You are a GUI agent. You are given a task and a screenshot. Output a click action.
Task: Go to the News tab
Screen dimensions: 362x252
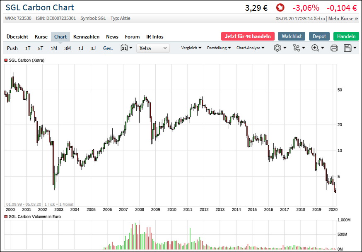click(x=112, y=36)
